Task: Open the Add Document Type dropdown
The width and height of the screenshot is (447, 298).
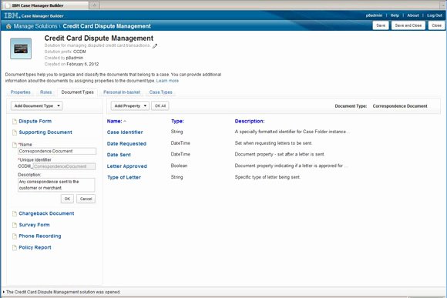Action: point(36,106)
